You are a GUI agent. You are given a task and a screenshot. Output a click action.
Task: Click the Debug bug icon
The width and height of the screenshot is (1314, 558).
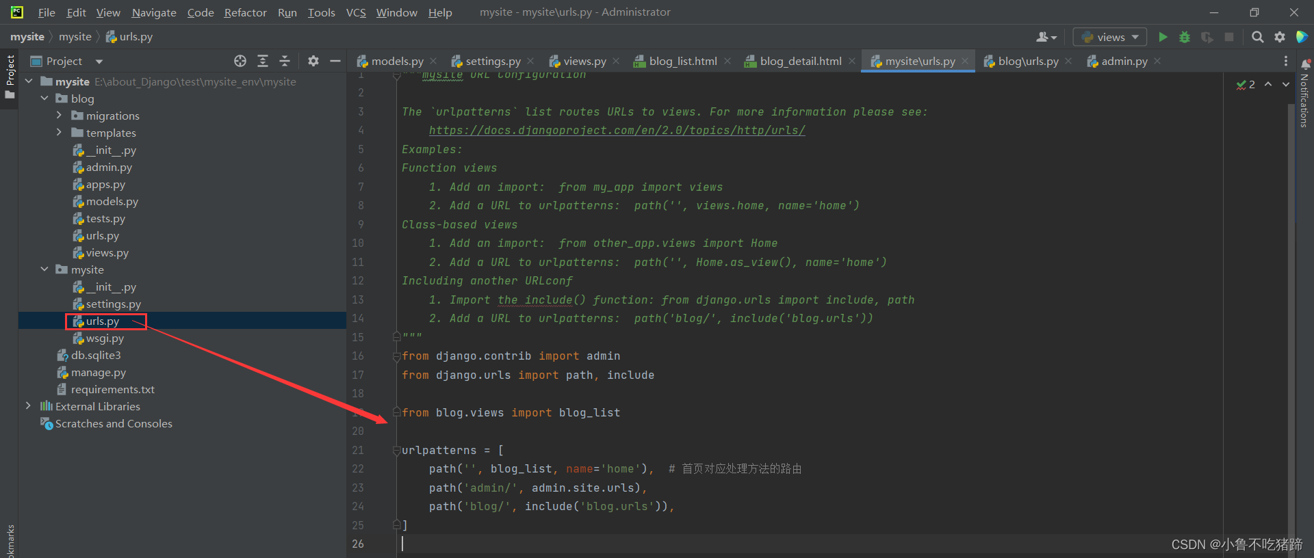pyautogui.click(x=1185, y=37)
